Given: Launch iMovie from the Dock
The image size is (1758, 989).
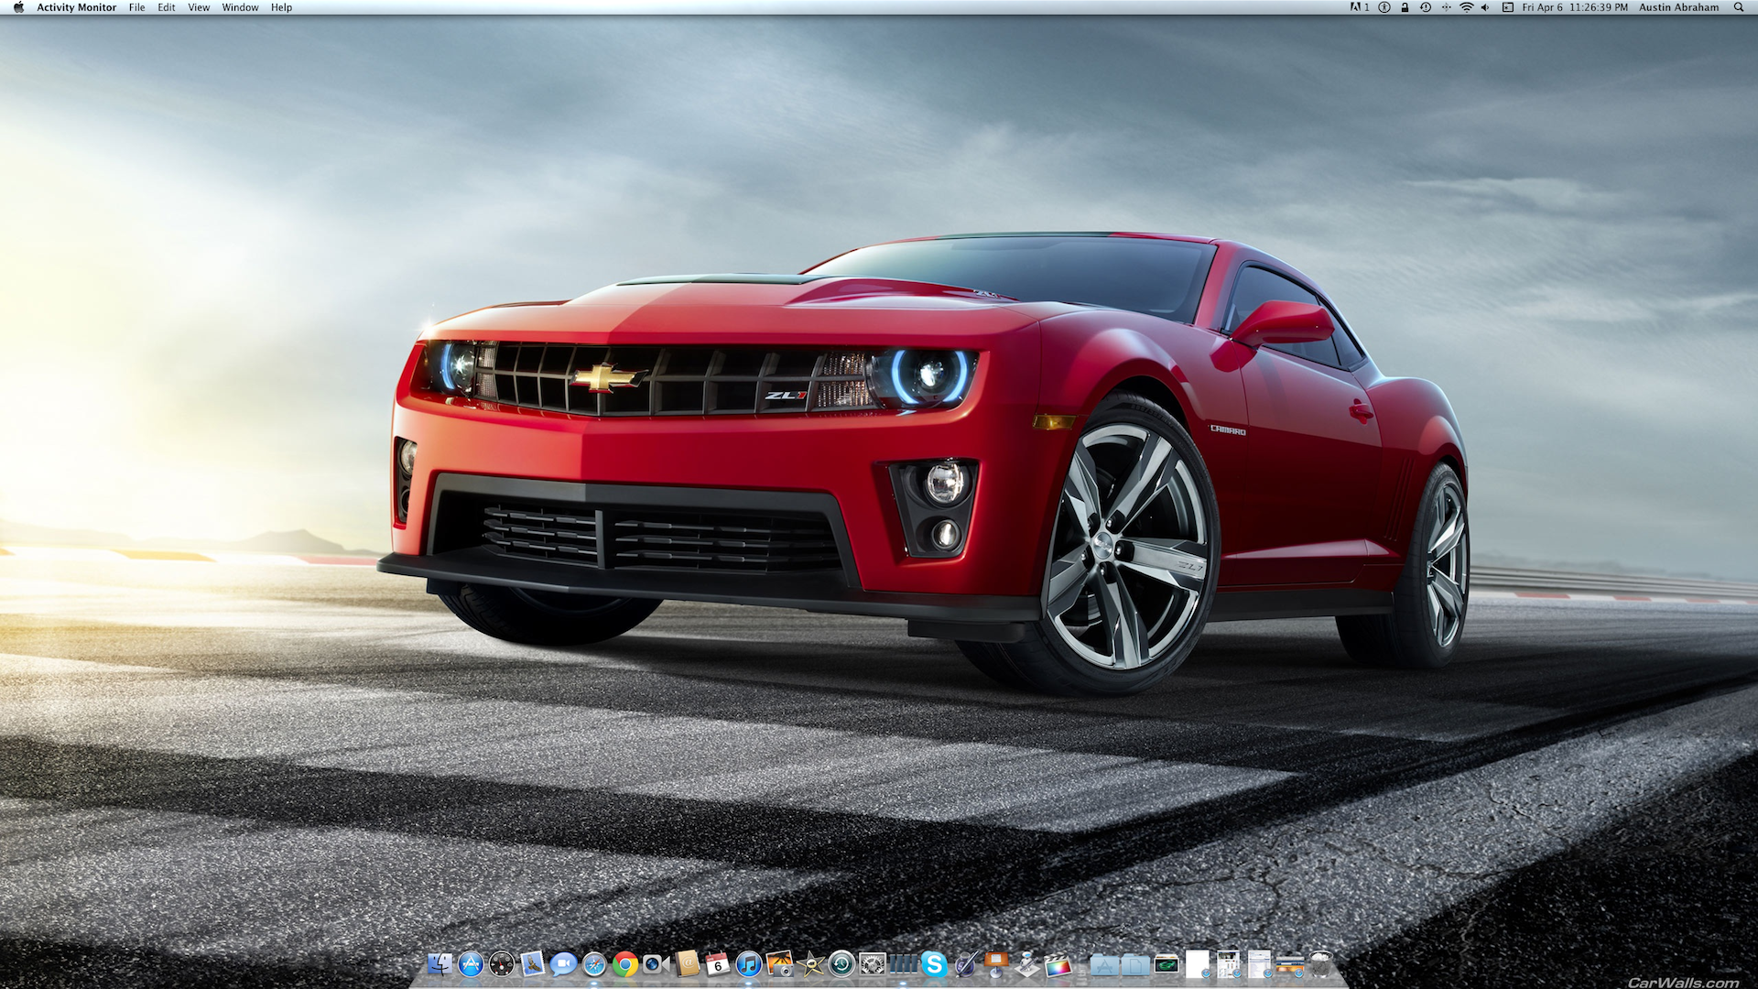Looking at the screenshot, I should pyautogui.click(x=810, y=963).
